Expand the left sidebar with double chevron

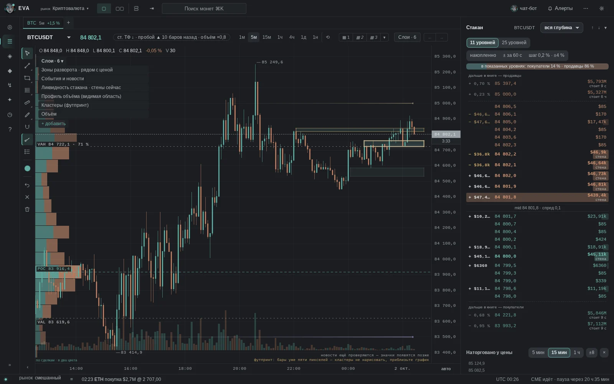pyautogui.click(x=10, y=365)
